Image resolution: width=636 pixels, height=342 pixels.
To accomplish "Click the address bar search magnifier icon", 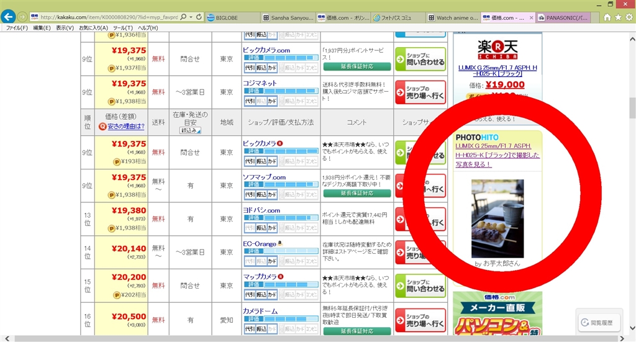I will (183, 17).
